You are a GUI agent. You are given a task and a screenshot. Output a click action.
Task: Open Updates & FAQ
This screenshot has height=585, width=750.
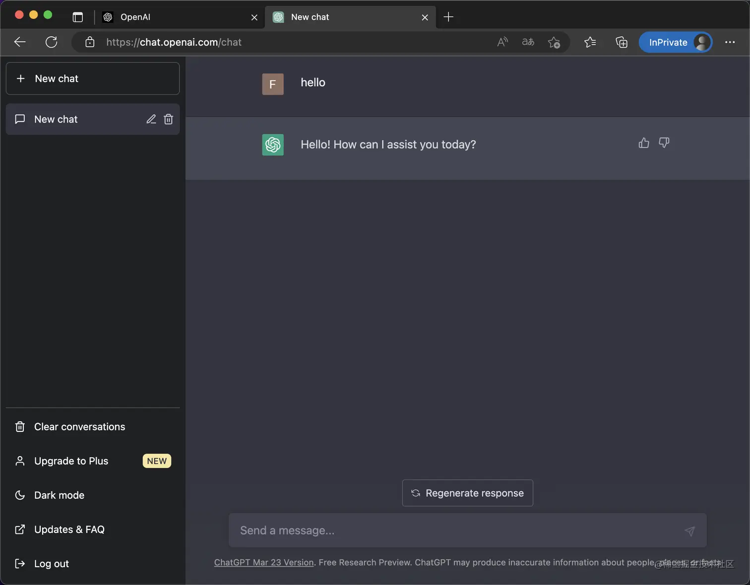coord(93,529)
